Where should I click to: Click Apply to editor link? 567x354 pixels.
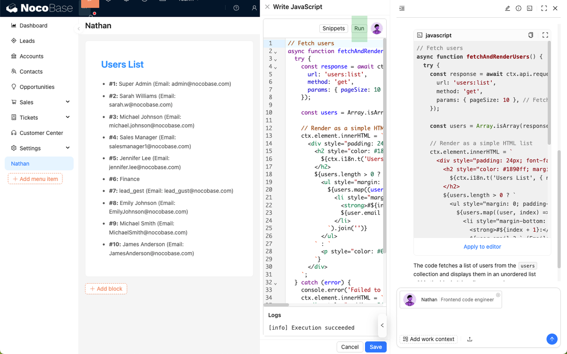(x=482, y=246)
